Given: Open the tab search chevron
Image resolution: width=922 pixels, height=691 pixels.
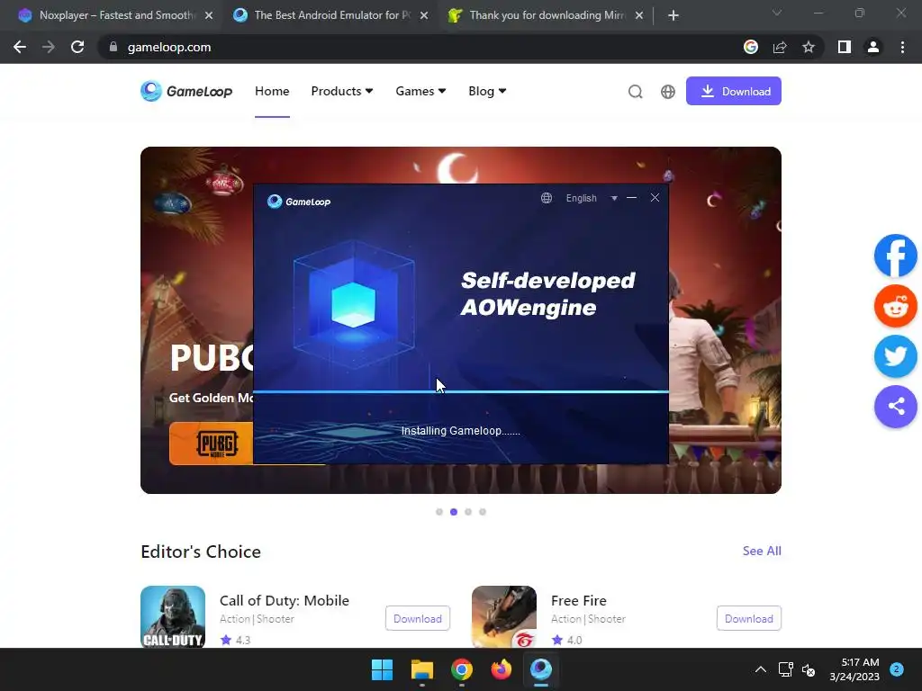Looking at the screenshot, I should point(777,13).
